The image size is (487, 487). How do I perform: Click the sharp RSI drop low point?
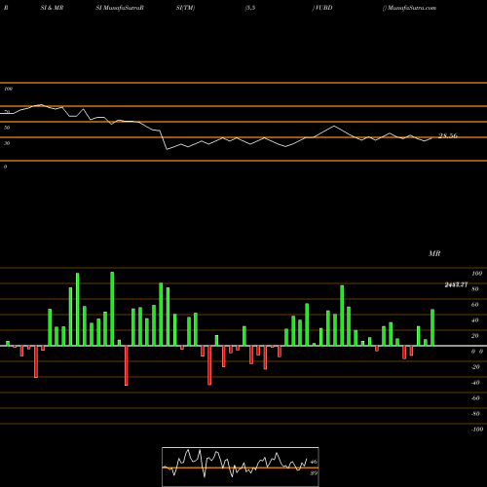tap(167, 149)
